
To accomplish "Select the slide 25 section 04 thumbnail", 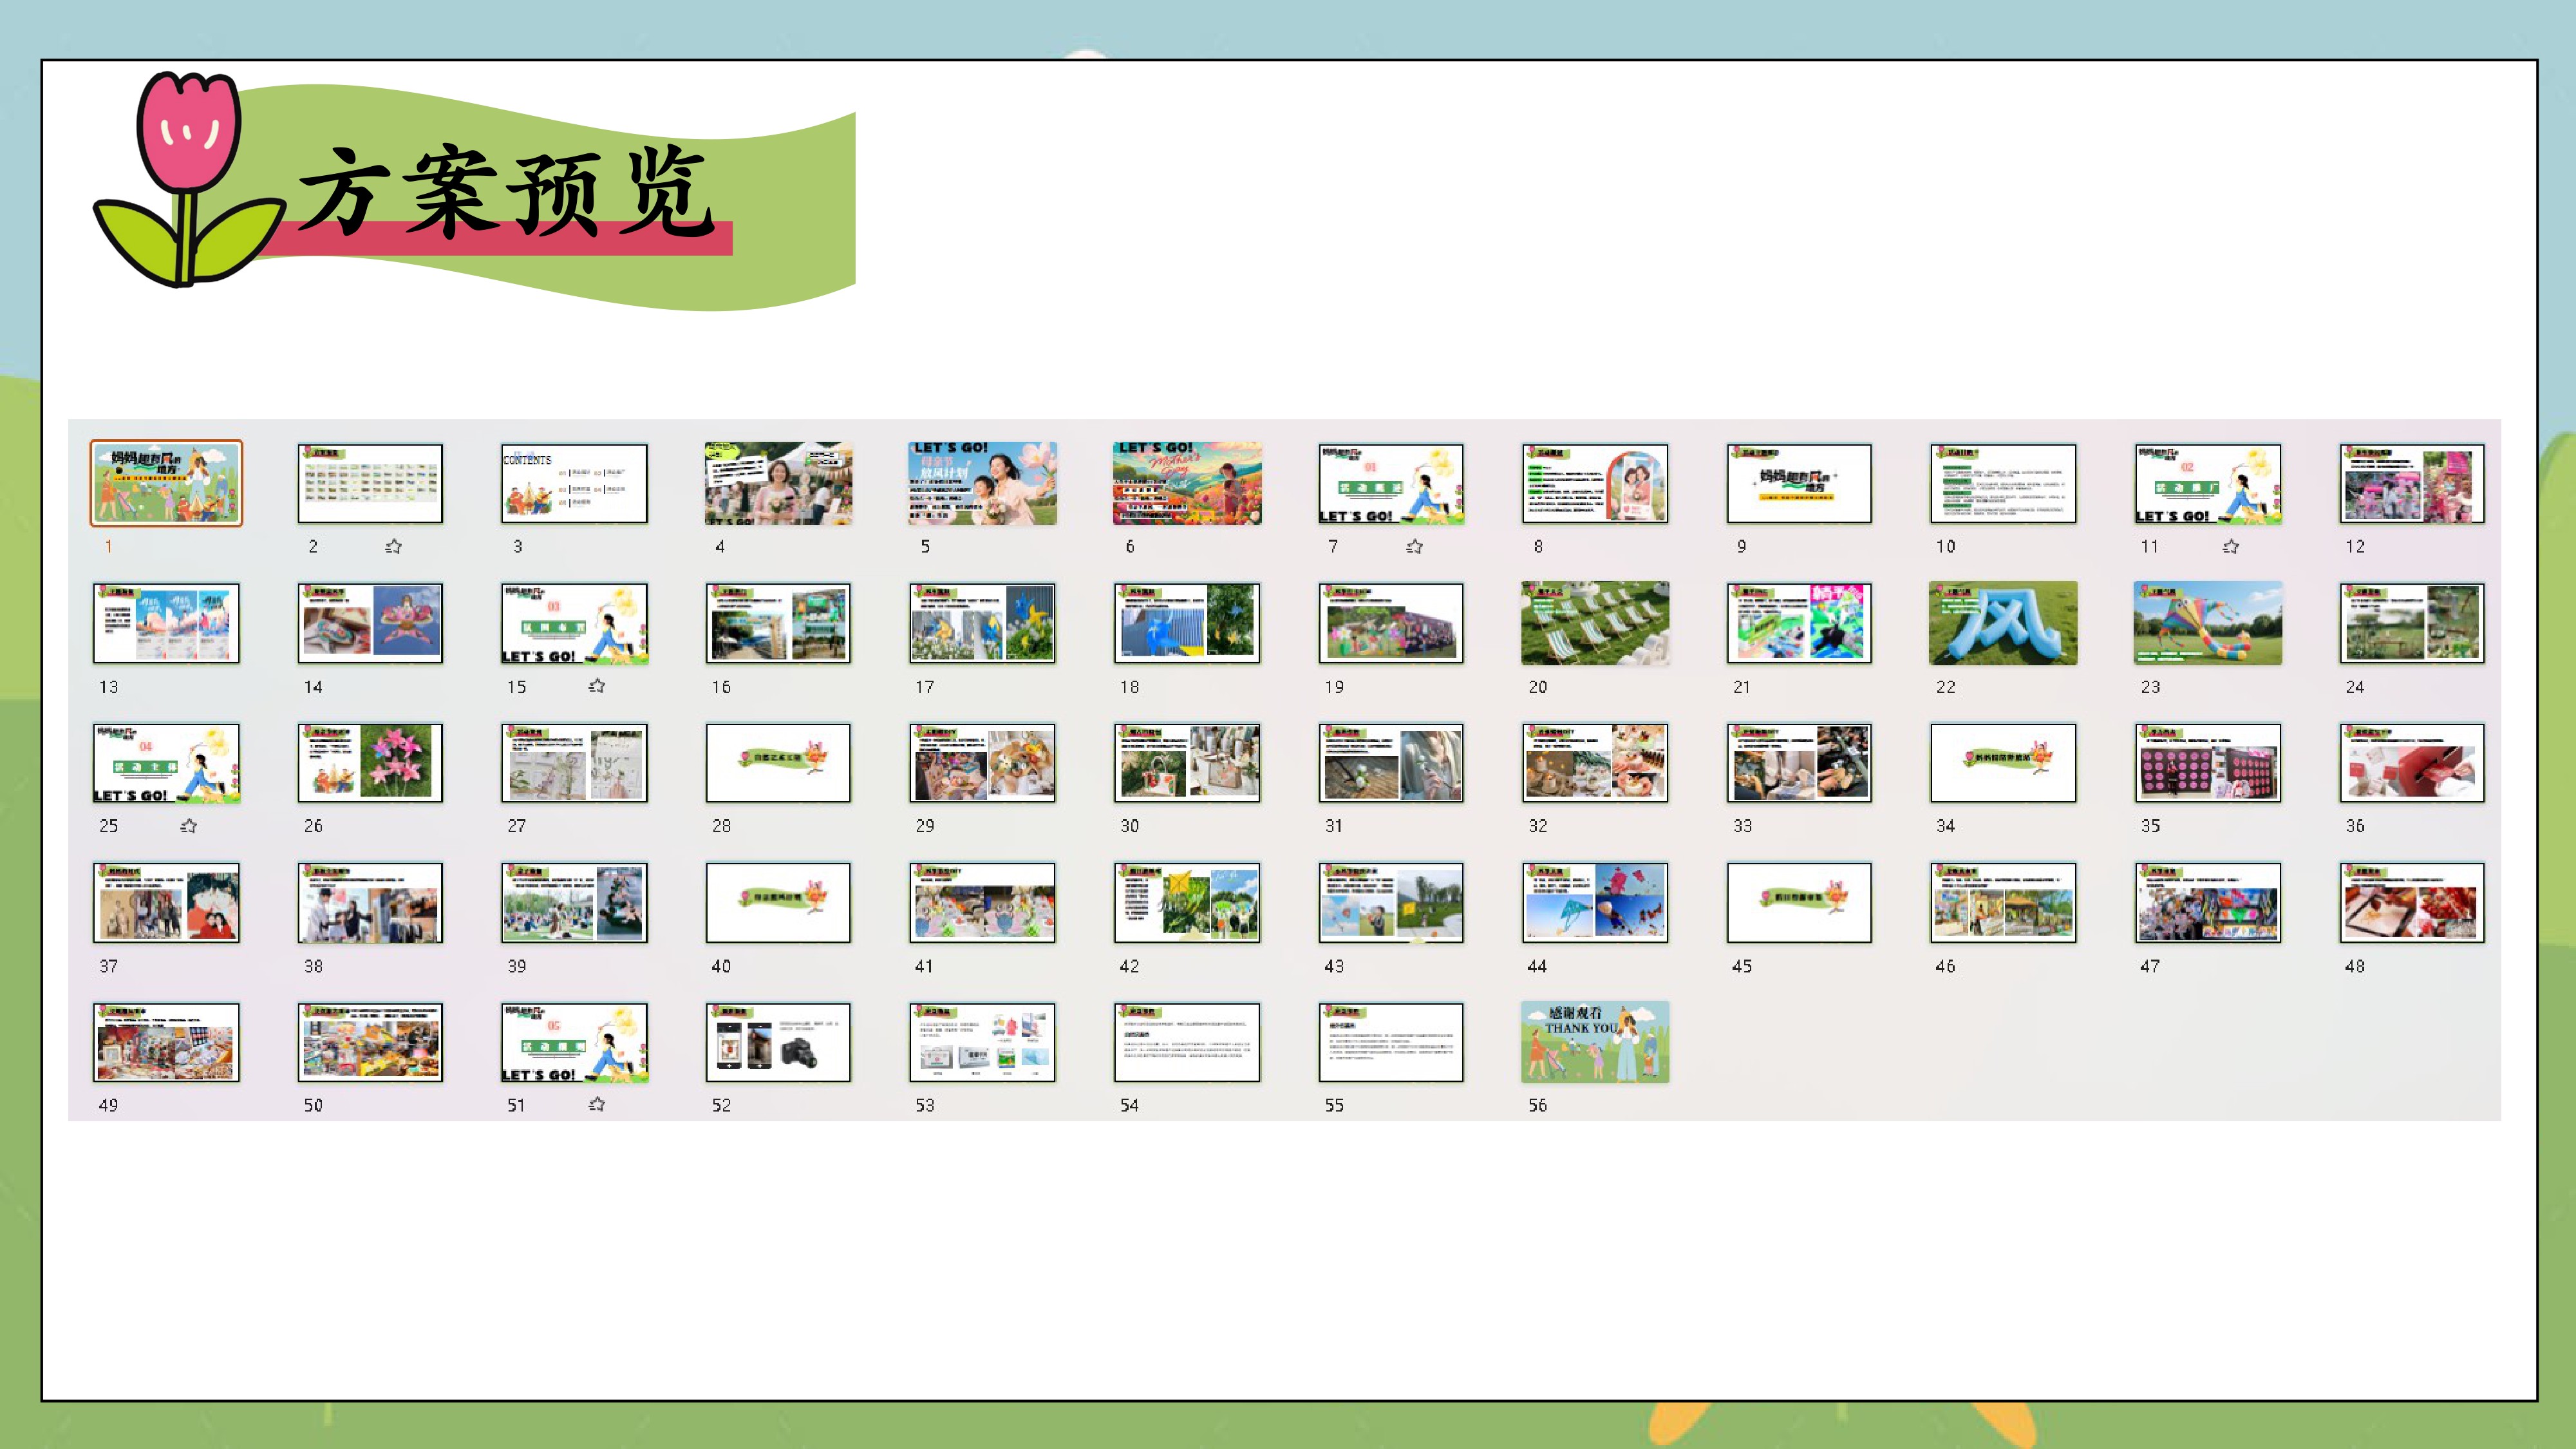I will (x=166, y=763).
